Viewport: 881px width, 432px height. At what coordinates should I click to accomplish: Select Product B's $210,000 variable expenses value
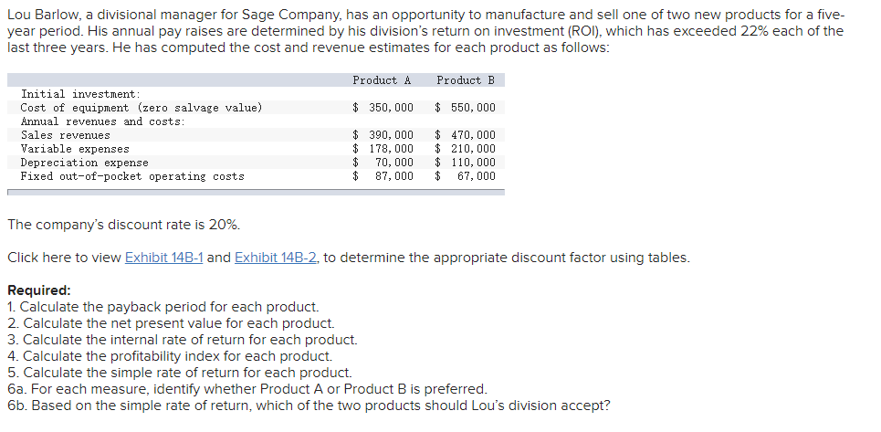pyautogui.click(x=466, y=149)
